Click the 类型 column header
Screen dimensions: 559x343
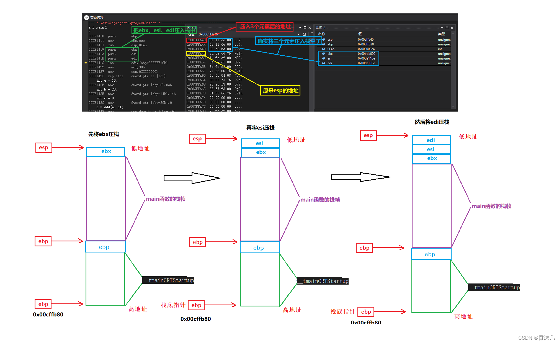[441, 34]
